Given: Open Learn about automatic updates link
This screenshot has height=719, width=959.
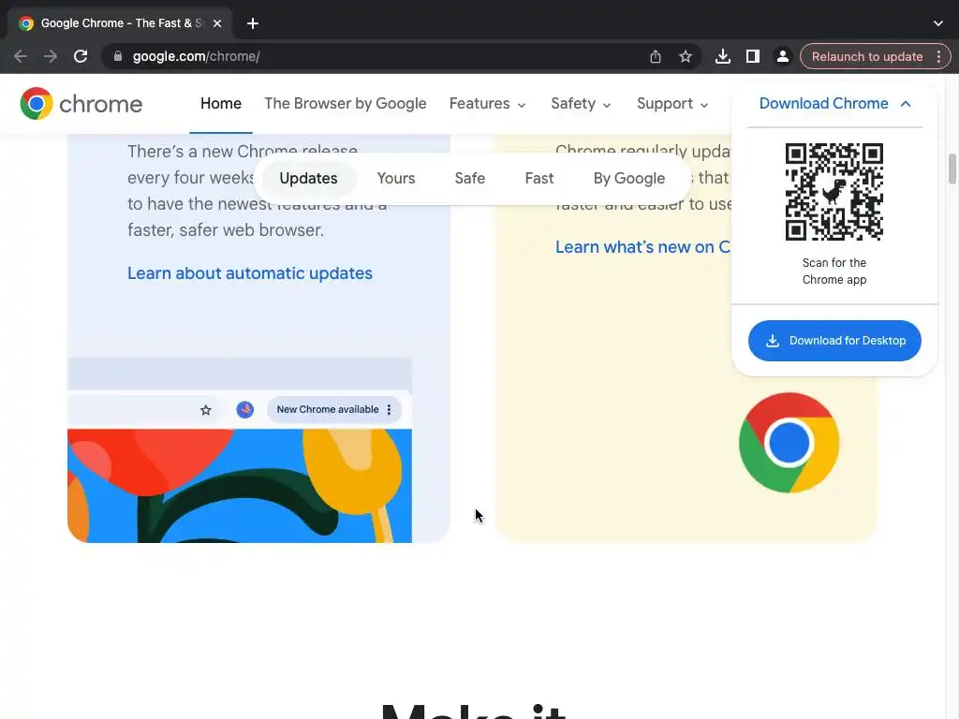Looking at the screenshot, I should (x=249, y=272).
